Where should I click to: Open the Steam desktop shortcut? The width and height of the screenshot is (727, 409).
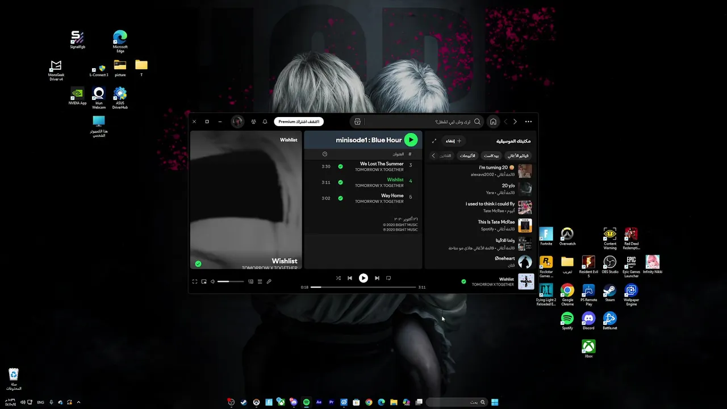coord(610,293)
